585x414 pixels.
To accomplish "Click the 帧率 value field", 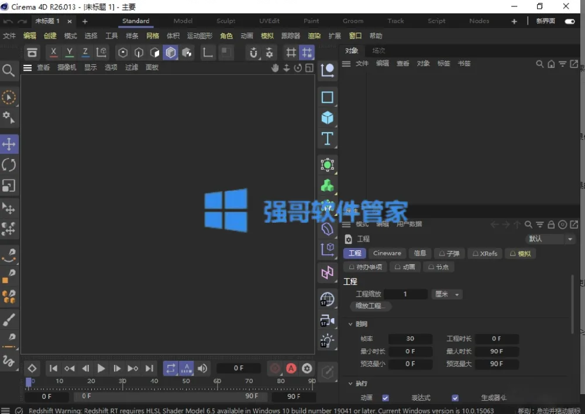I will coord(410,339).
